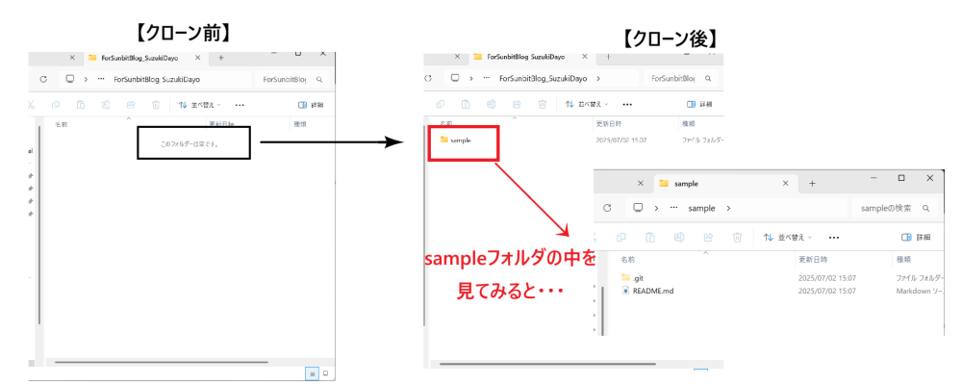962x384 pixels.
Task: Click the refresh icon in the sample window
Action: (607, 208)
